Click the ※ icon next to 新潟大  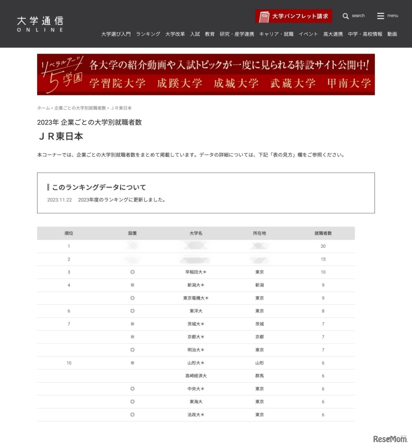132,285
